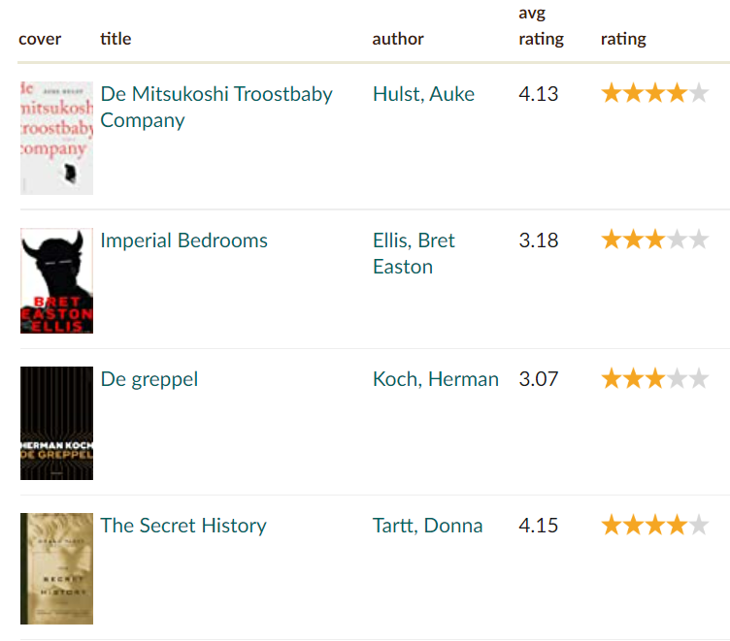View author Hulst, Auke
This screenshot has width=730, height=641.
pos(423,94)
